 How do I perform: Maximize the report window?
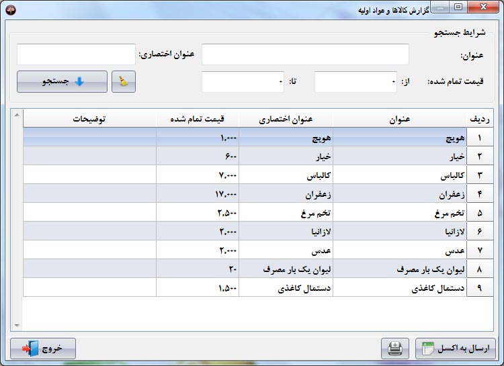pos(458,7)
